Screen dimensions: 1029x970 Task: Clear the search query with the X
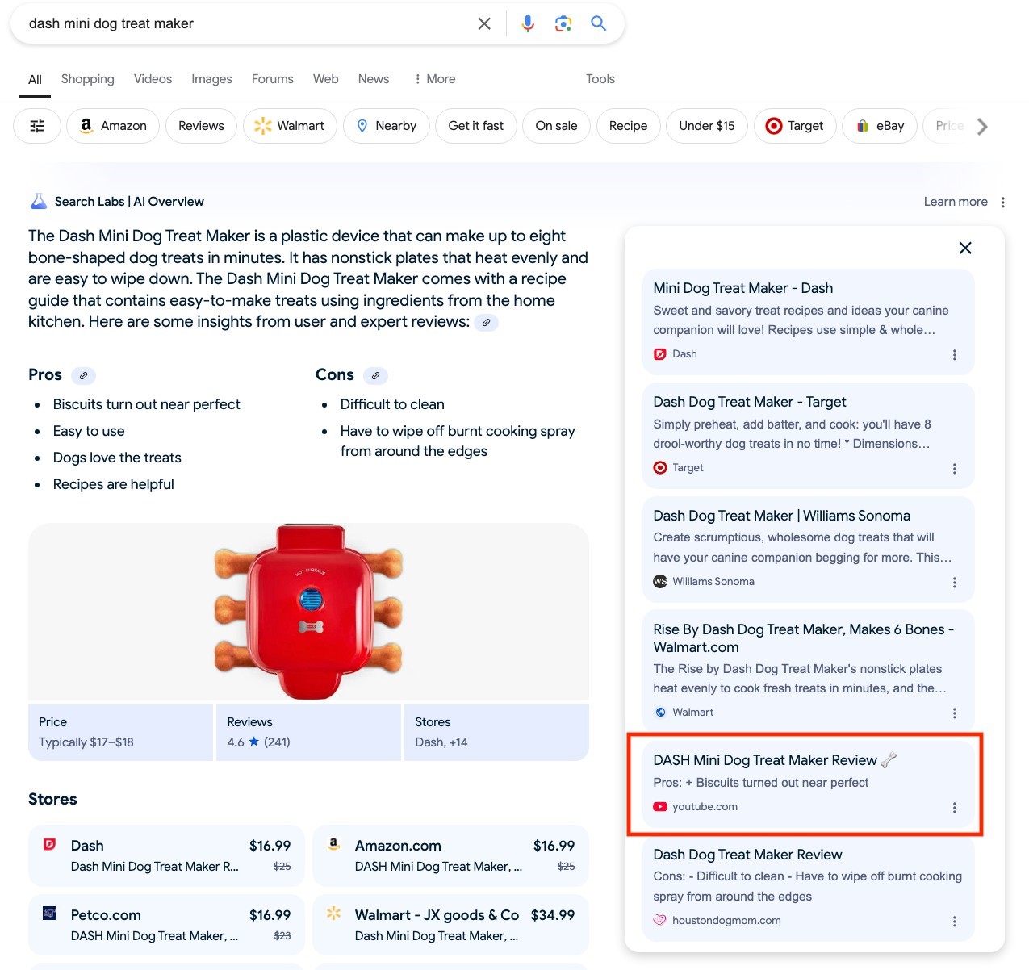[484, 23]
